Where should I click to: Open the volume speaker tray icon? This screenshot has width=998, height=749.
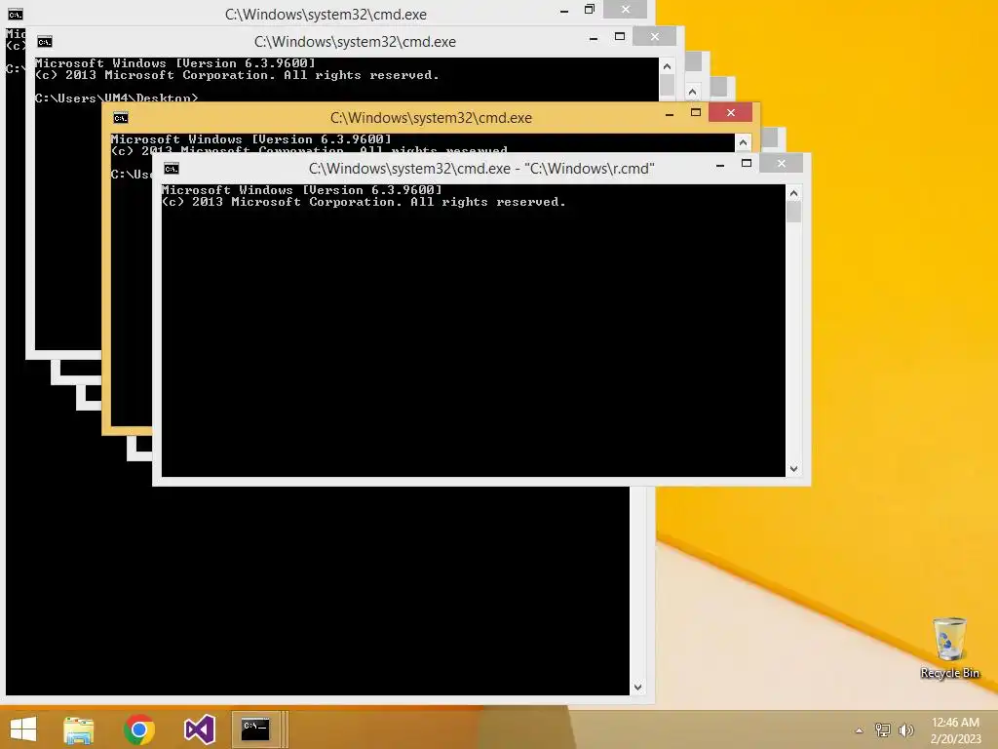(905, 730)
